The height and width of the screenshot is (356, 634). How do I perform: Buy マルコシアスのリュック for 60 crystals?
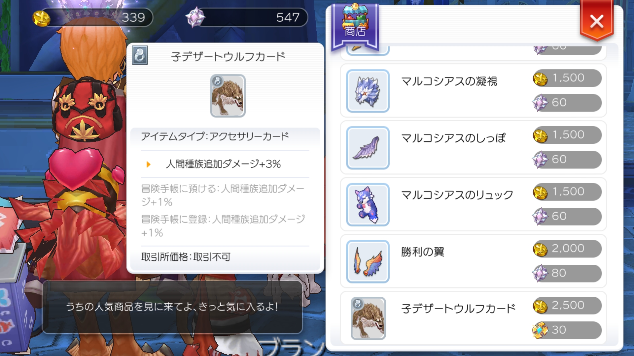tap(567, 217)
